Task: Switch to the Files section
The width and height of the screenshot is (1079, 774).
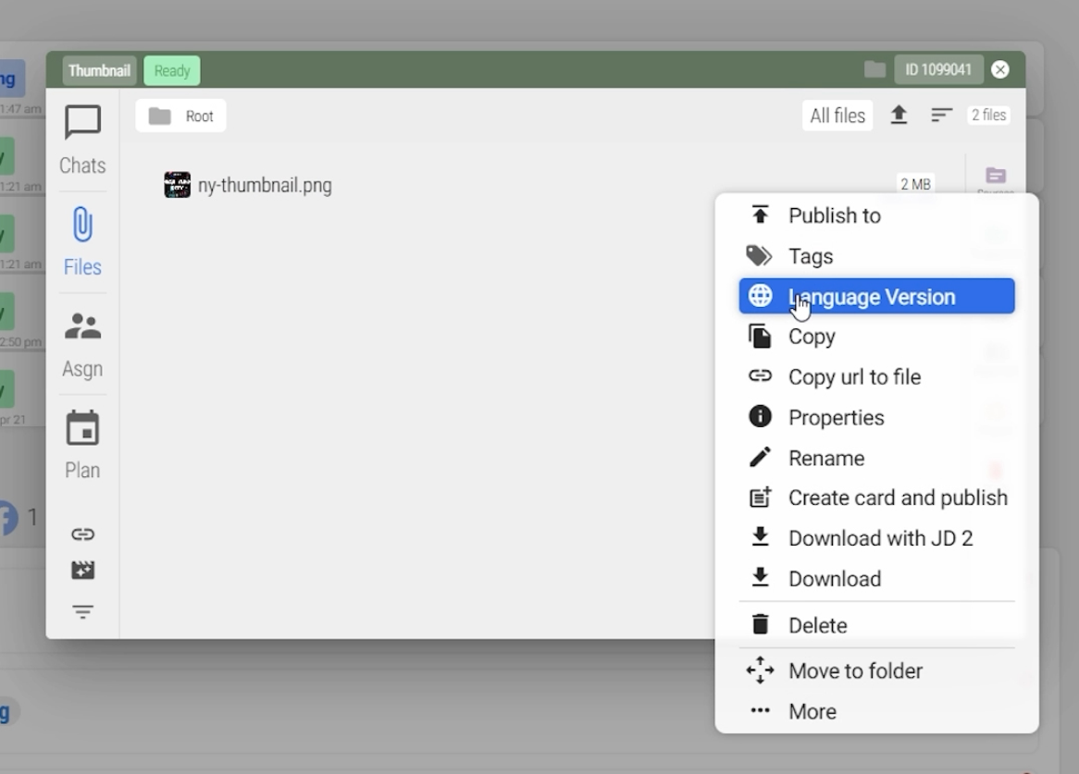Action: point(82,241)
